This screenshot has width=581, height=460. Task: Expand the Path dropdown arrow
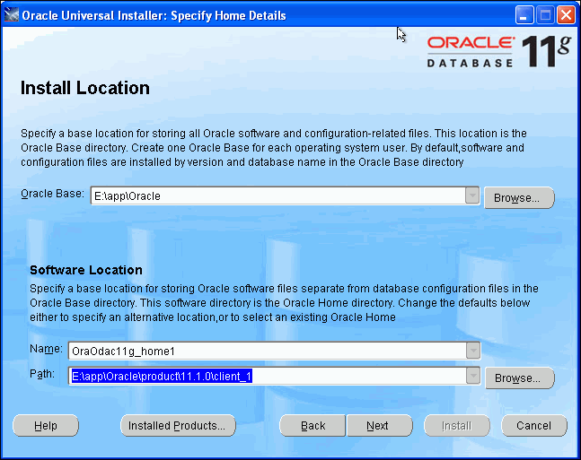[472, 376]
